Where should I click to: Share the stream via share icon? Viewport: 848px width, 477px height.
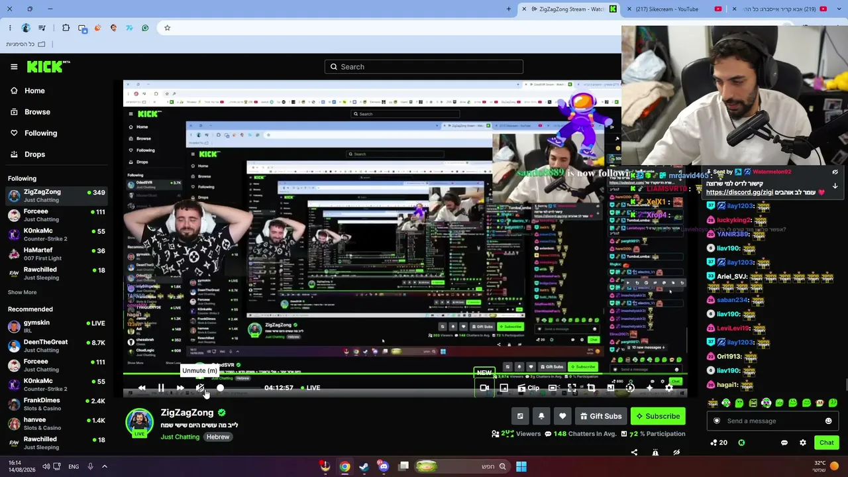[634, 452]
